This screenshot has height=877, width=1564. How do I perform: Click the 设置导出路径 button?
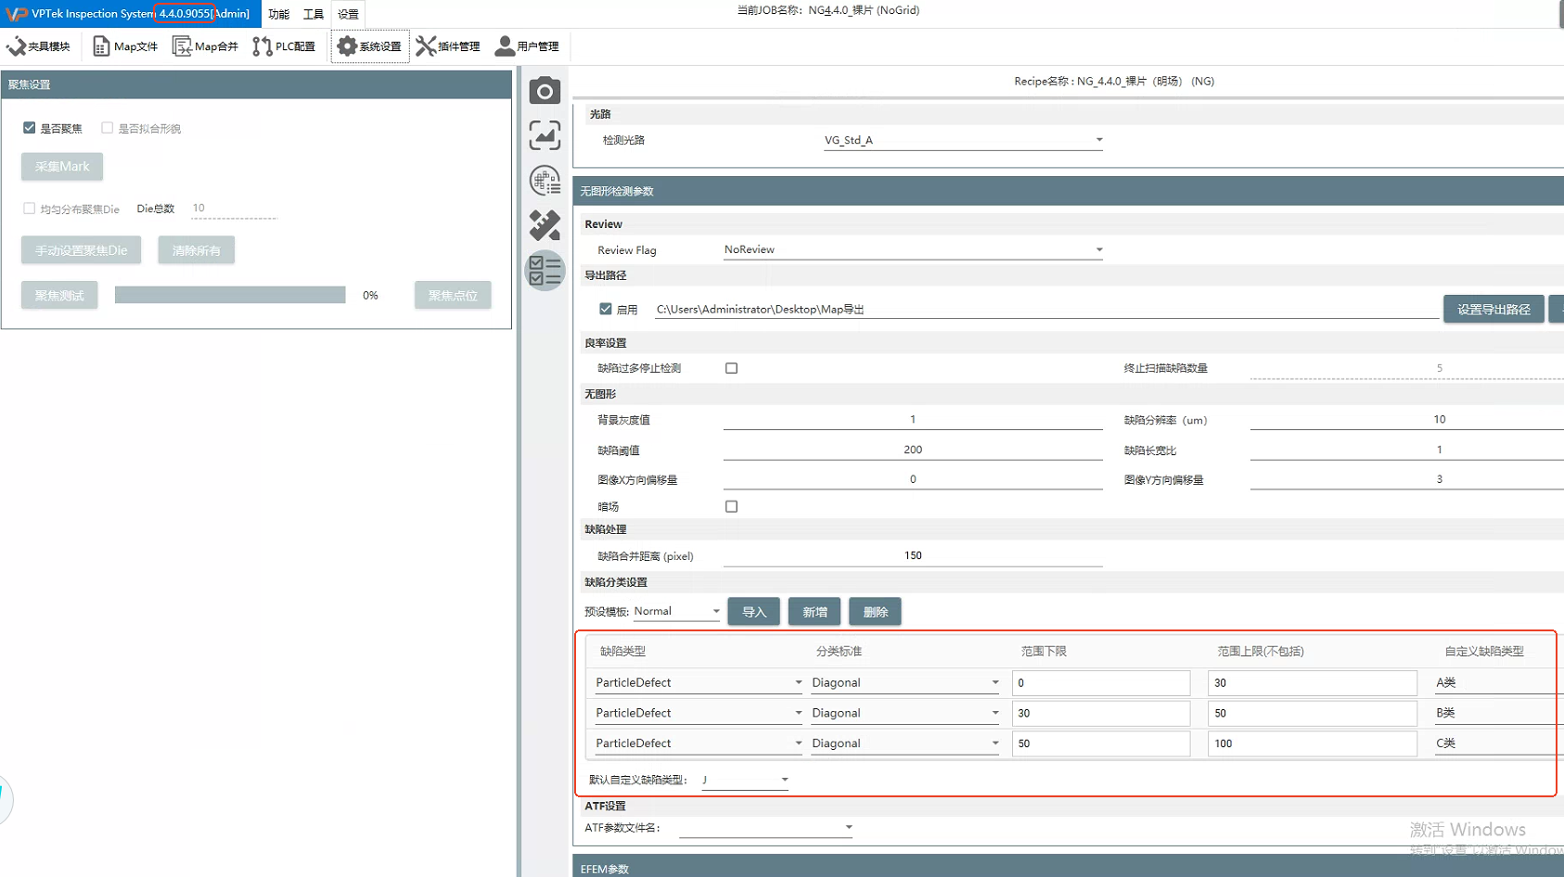[1493, 310]
